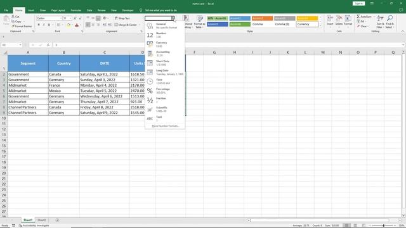Expand the cell Styles gallery More arrow

tap(320, 25)
